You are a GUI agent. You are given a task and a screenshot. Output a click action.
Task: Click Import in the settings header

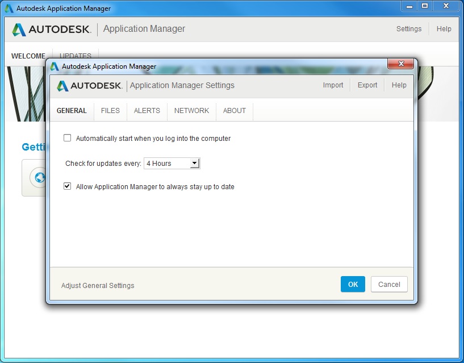point(333,85)
